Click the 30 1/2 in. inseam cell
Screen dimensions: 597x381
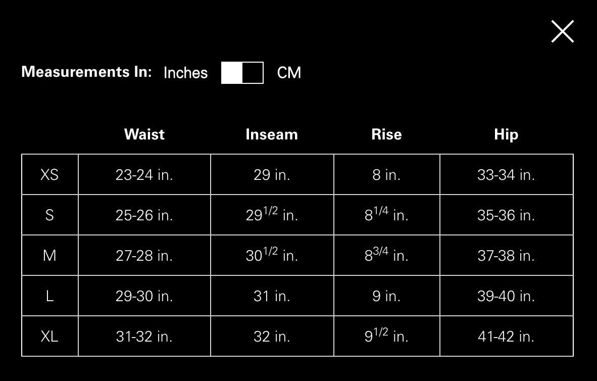(272, 255)
